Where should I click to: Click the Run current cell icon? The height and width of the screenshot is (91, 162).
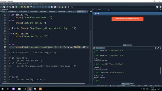tap(22, 7)
